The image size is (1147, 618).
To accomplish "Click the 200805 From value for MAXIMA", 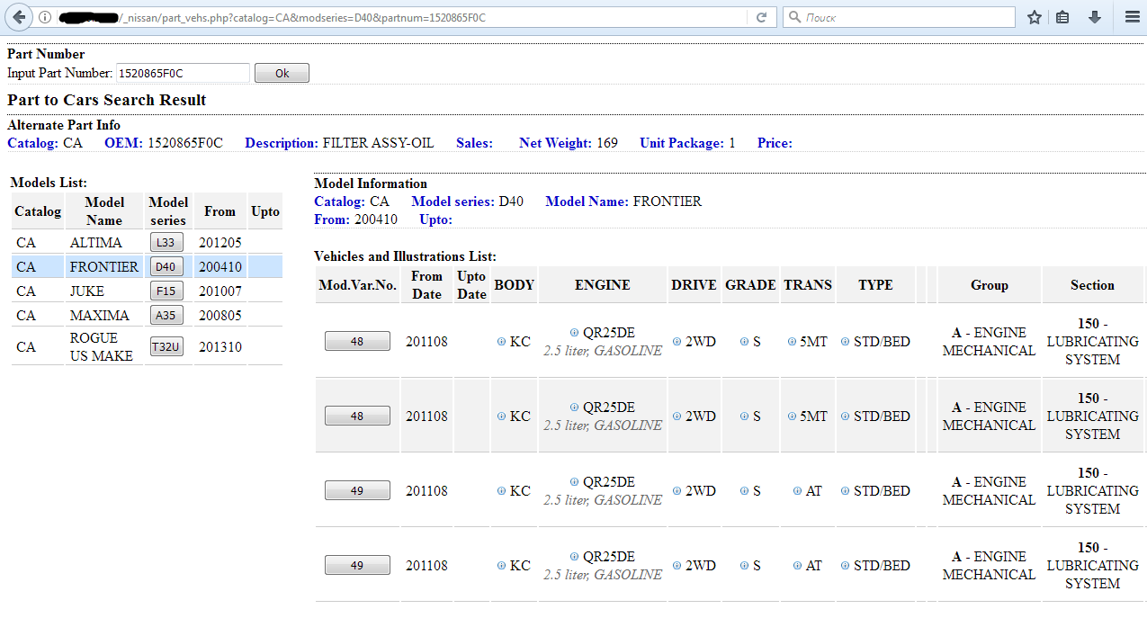I will (220, 315).
